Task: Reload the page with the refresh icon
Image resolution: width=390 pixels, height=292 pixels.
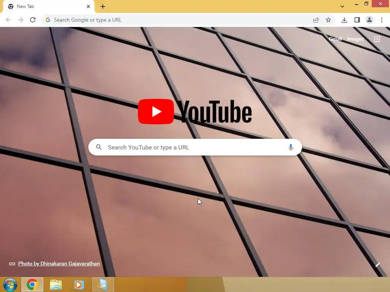Action: tap(33, 20)
